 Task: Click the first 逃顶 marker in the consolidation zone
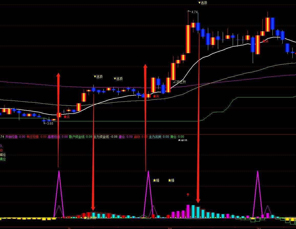point(98,77)
